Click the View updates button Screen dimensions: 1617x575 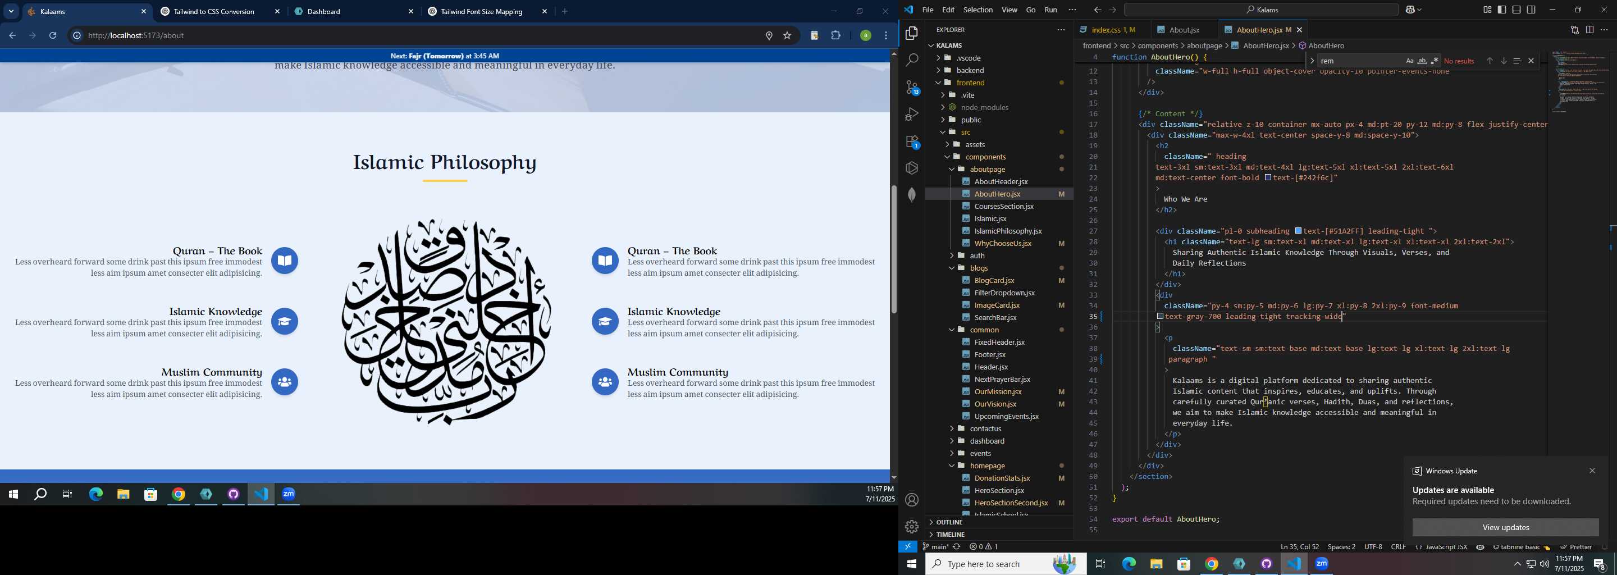point(1505,527)
